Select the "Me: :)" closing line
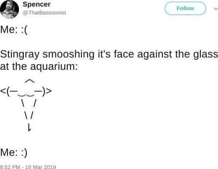This screenshot has width=218, height=169. (14, 153)
